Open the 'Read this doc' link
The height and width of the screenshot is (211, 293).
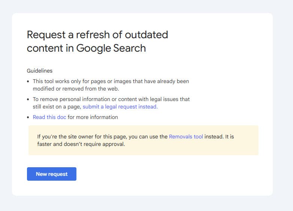[x=49, y=117]
